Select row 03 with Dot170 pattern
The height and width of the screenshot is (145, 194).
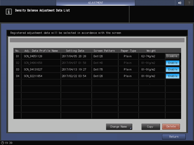(x=89, y=70)
